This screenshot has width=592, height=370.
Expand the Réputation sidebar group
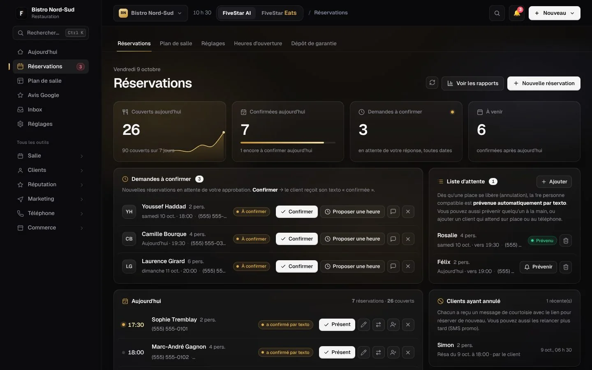(51, 185)
